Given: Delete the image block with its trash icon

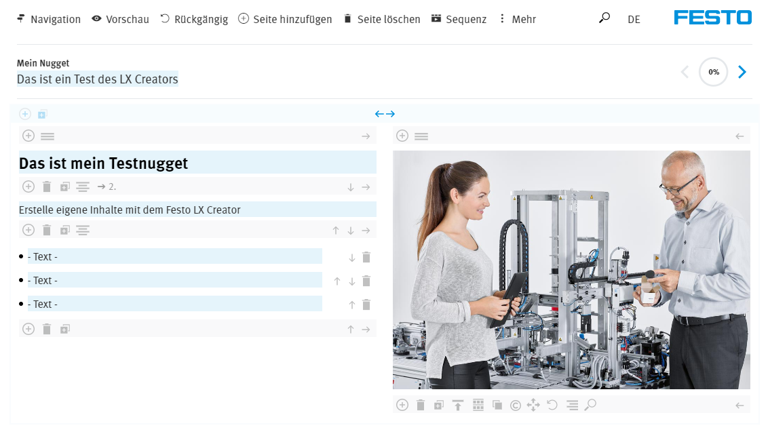Looking at the screenshot, I should 420,404.
